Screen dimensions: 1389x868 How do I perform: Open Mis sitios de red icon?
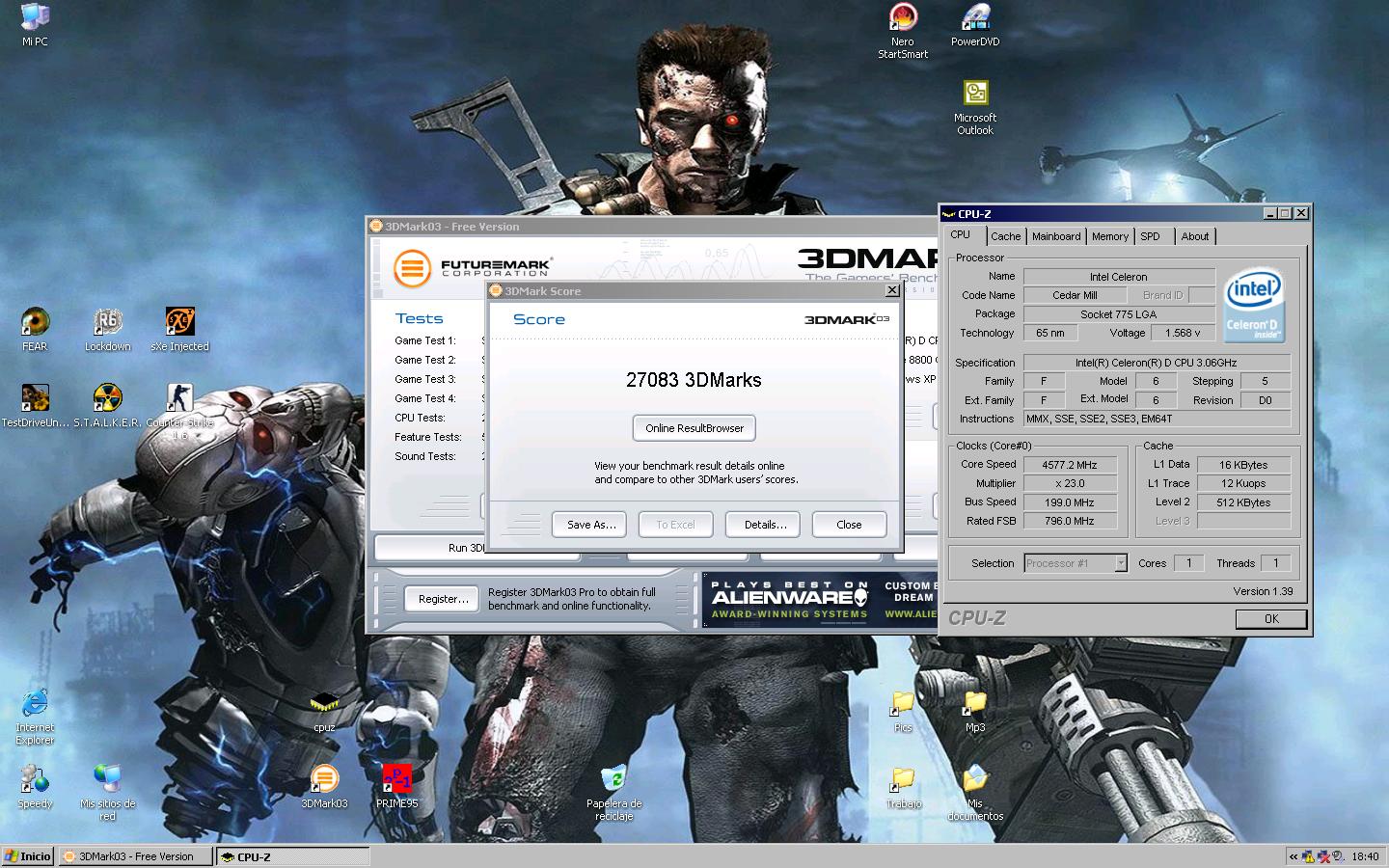pyautogui.click(x=107, y=793)
